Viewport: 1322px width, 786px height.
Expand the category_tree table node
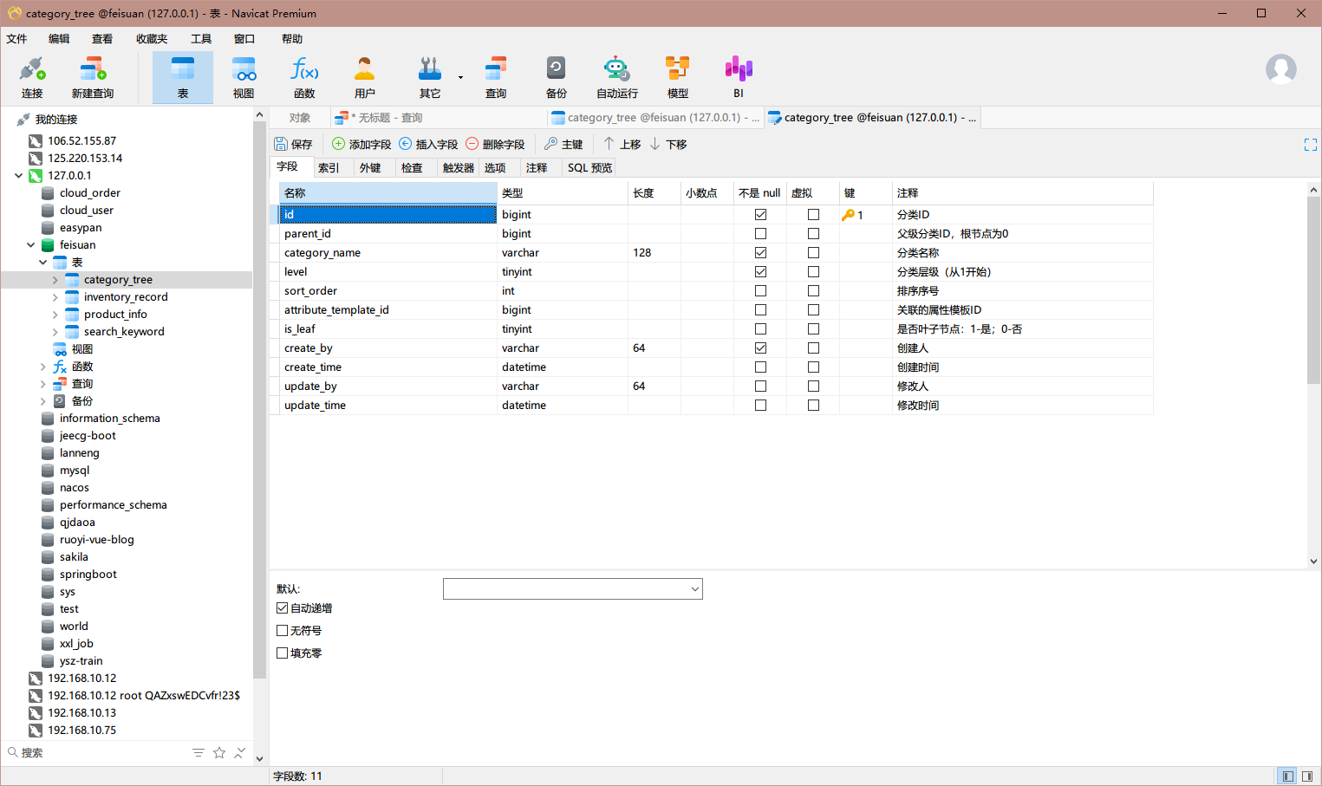[x=55, y=280]
